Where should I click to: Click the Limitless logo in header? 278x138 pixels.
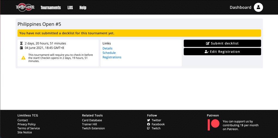point(25,7)
